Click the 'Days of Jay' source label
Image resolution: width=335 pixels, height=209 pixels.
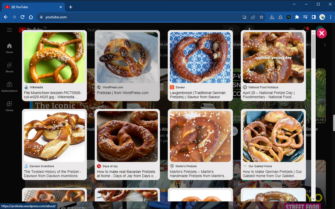[x=110, y=166]
